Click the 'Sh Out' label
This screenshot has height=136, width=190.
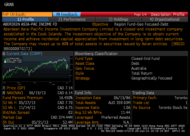(x=8, y=122)
